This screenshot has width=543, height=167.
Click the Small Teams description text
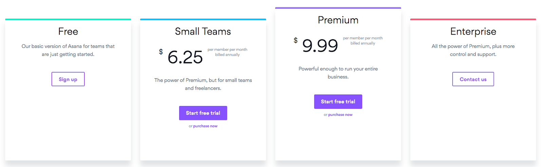coord(203,84)
